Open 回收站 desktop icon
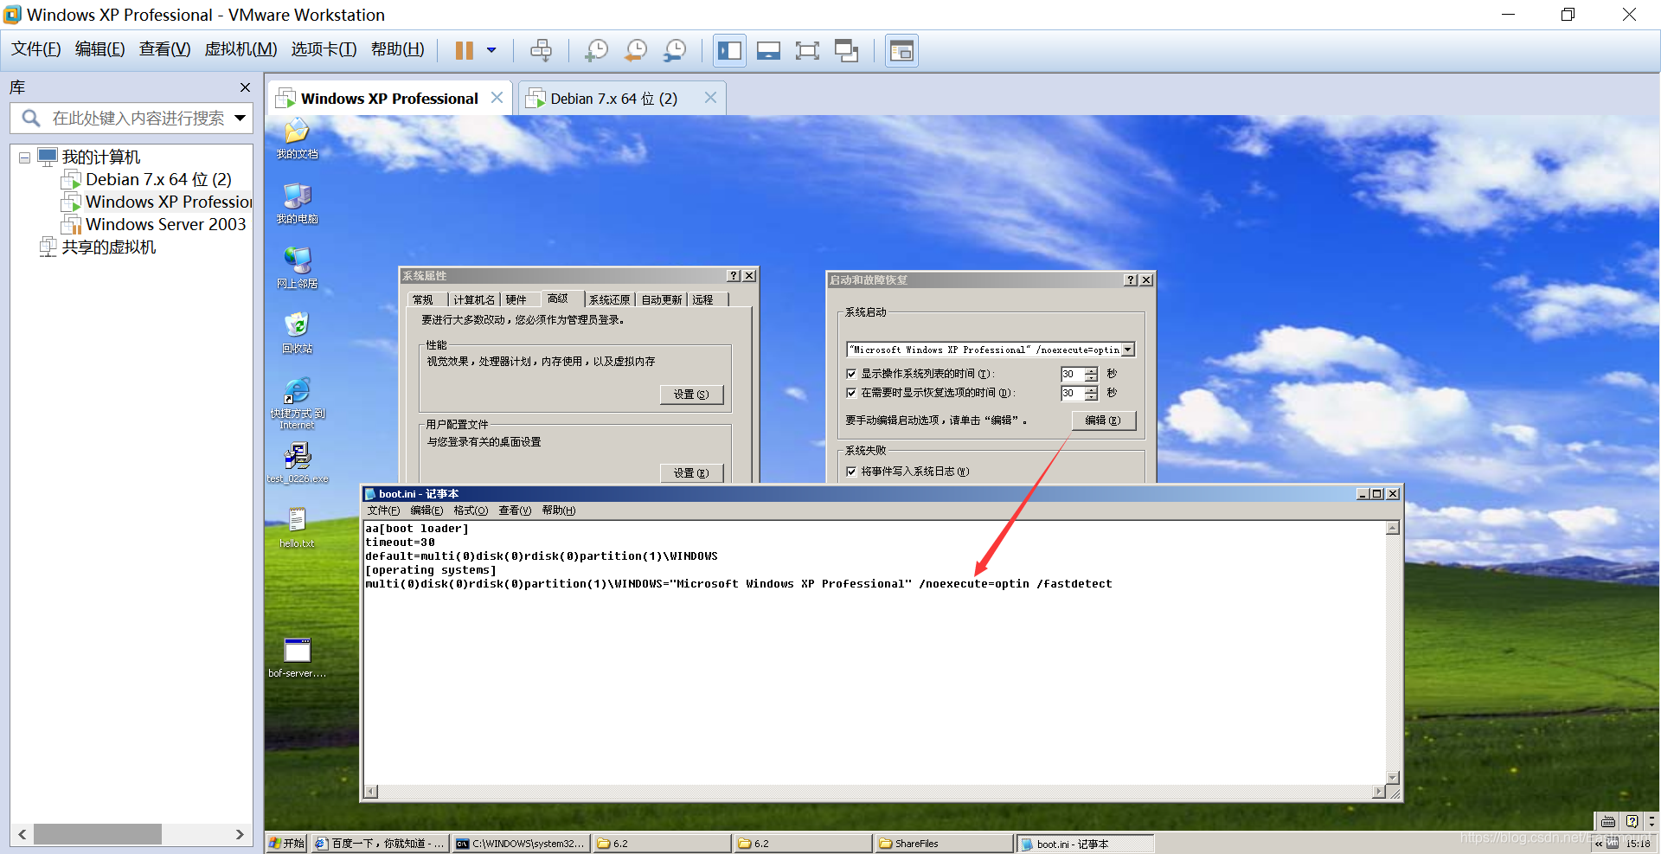Screen dimensions: 1661x854 297,333
